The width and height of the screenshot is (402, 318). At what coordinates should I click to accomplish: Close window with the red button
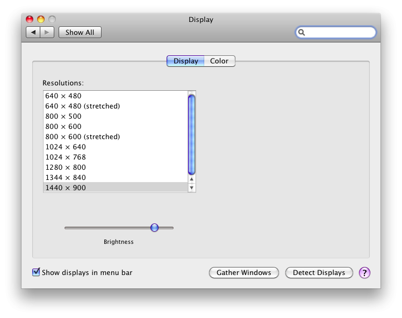coord(30,19)
